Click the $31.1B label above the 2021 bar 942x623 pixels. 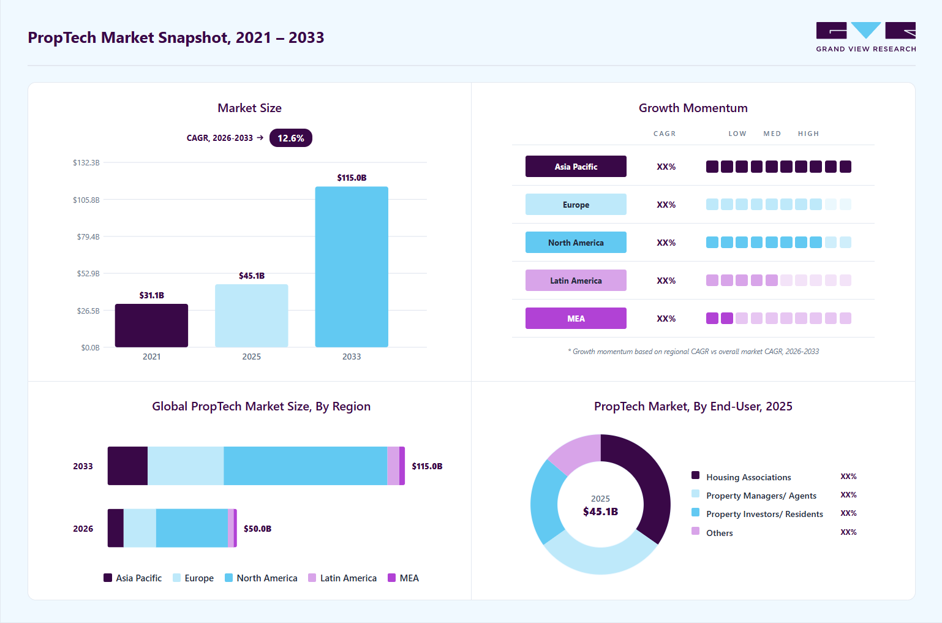click(x=151, y=295)
